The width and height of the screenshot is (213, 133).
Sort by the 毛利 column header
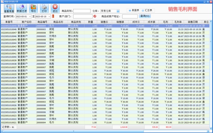click(x=166, y=22)
